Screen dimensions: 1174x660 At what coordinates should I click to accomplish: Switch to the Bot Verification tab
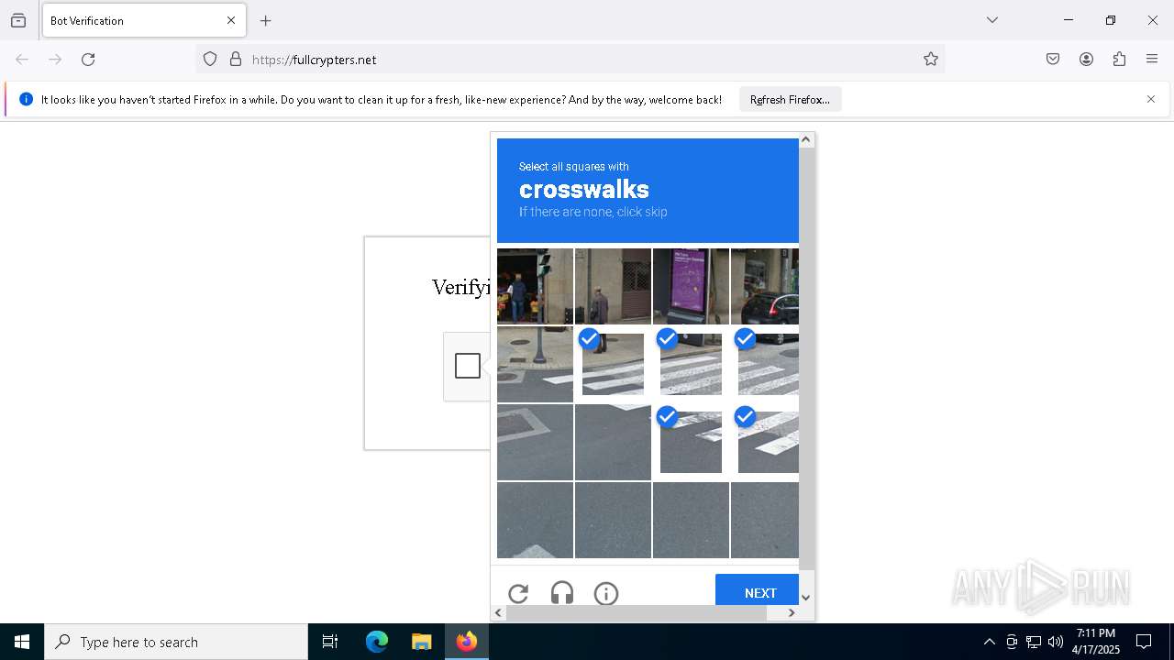point(144,20)
